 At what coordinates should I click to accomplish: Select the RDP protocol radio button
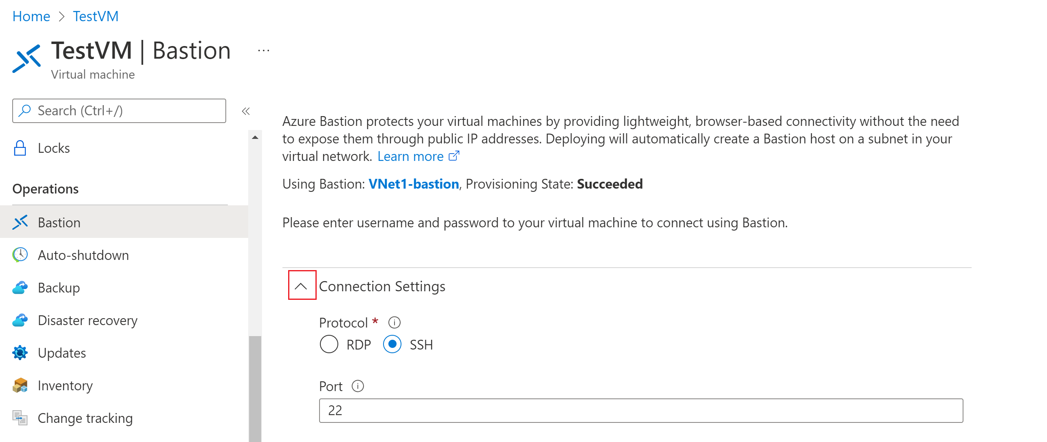click(x=329, y=345)
